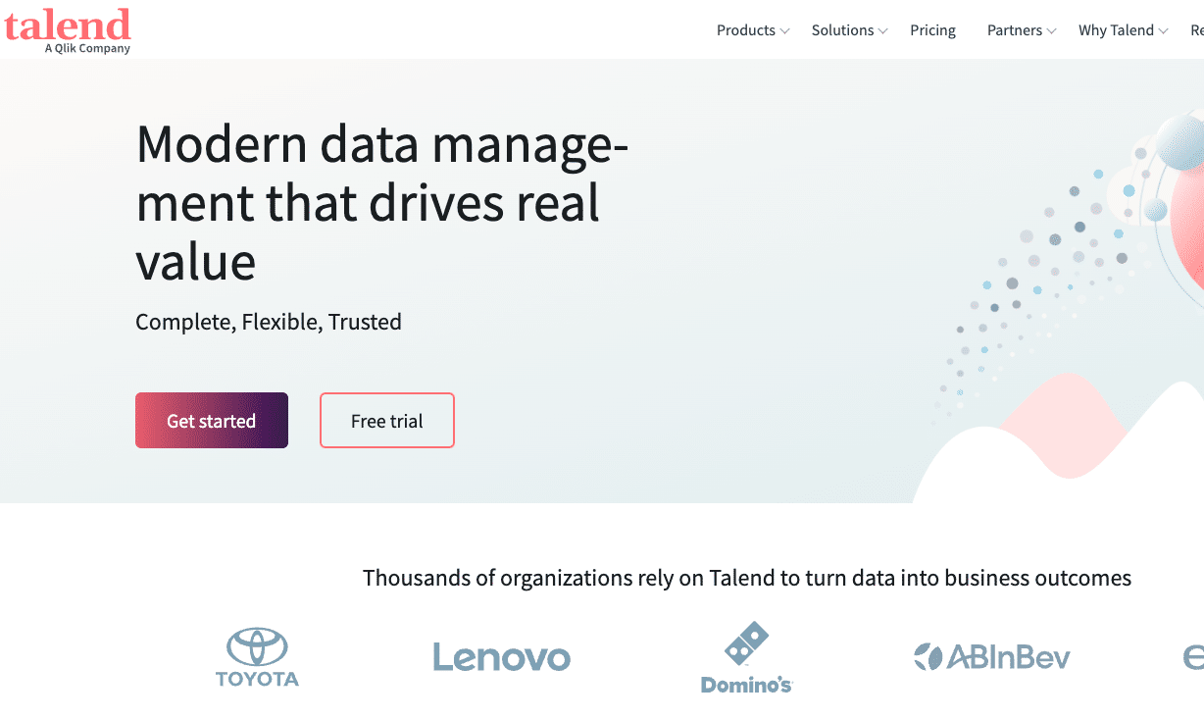The height and width of the screenshot is (719, 1204).
Task: Open the Why Talend navigation item
Action: point(1116,30)
